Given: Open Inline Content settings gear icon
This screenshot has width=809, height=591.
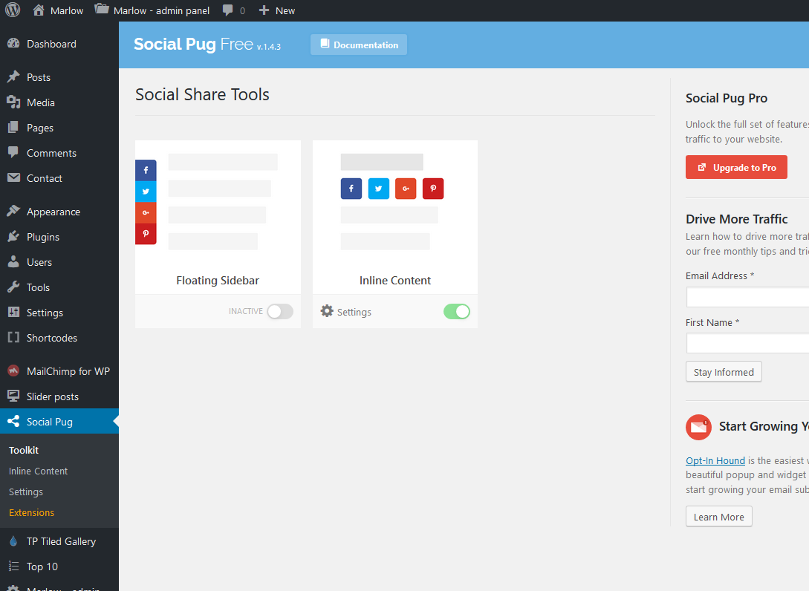Looking at the screenshot, I should pyautogui.click(x=327, y=311).
